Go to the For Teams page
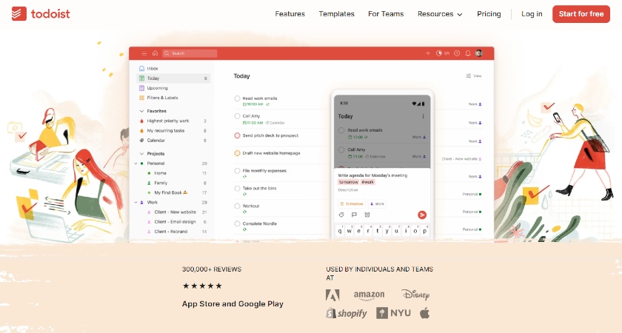 386,14
